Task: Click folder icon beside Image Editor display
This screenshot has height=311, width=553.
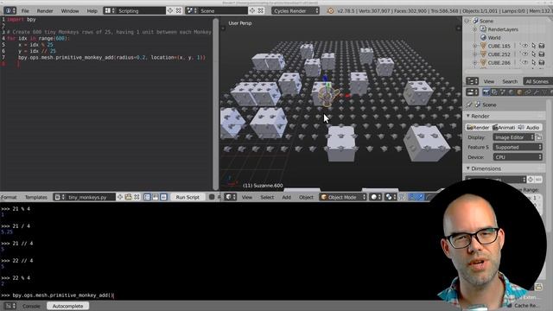Action: [539, 137]
